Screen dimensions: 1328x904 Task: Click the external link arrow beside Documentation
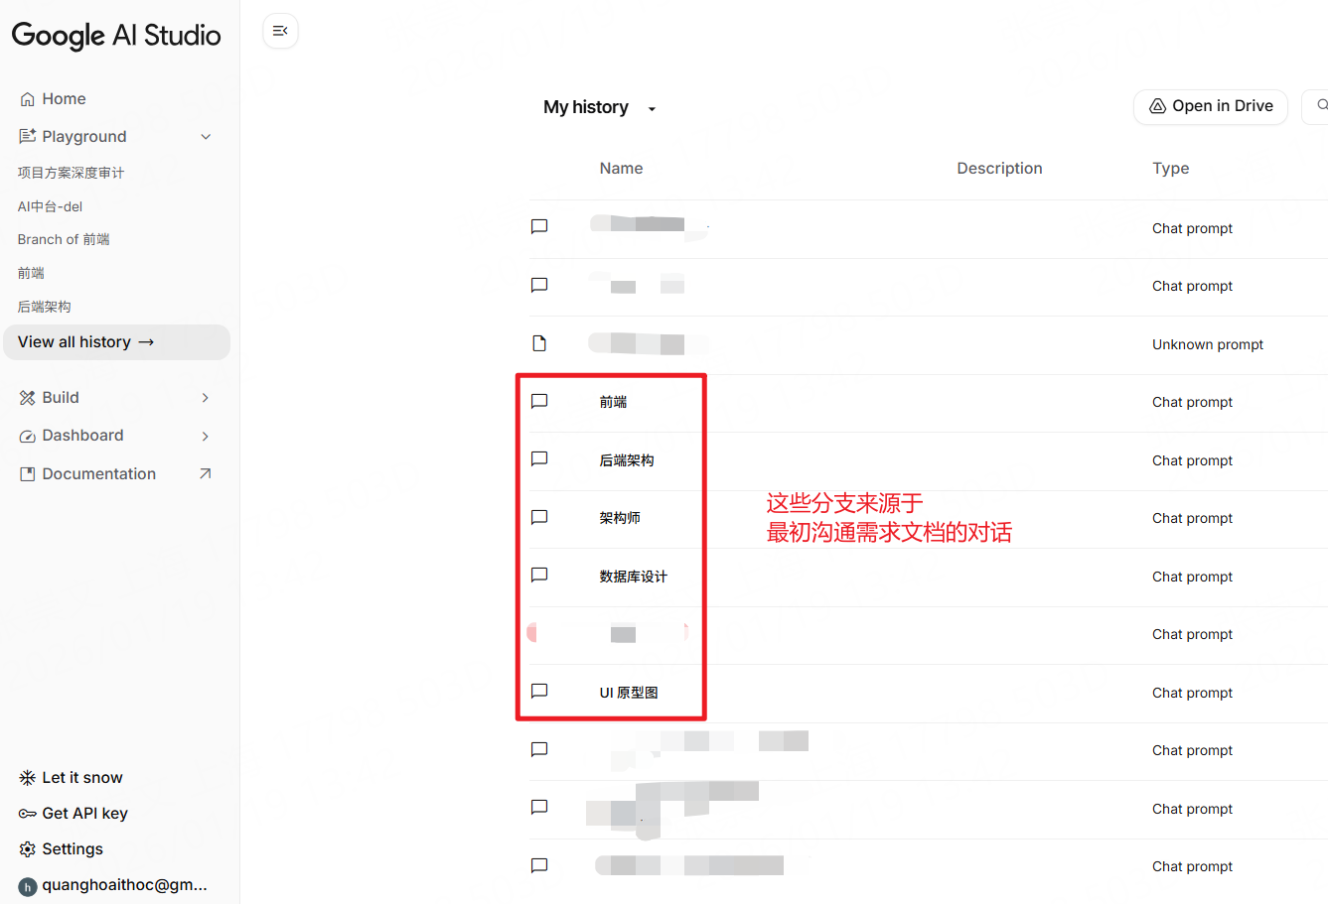pos(206,474)
